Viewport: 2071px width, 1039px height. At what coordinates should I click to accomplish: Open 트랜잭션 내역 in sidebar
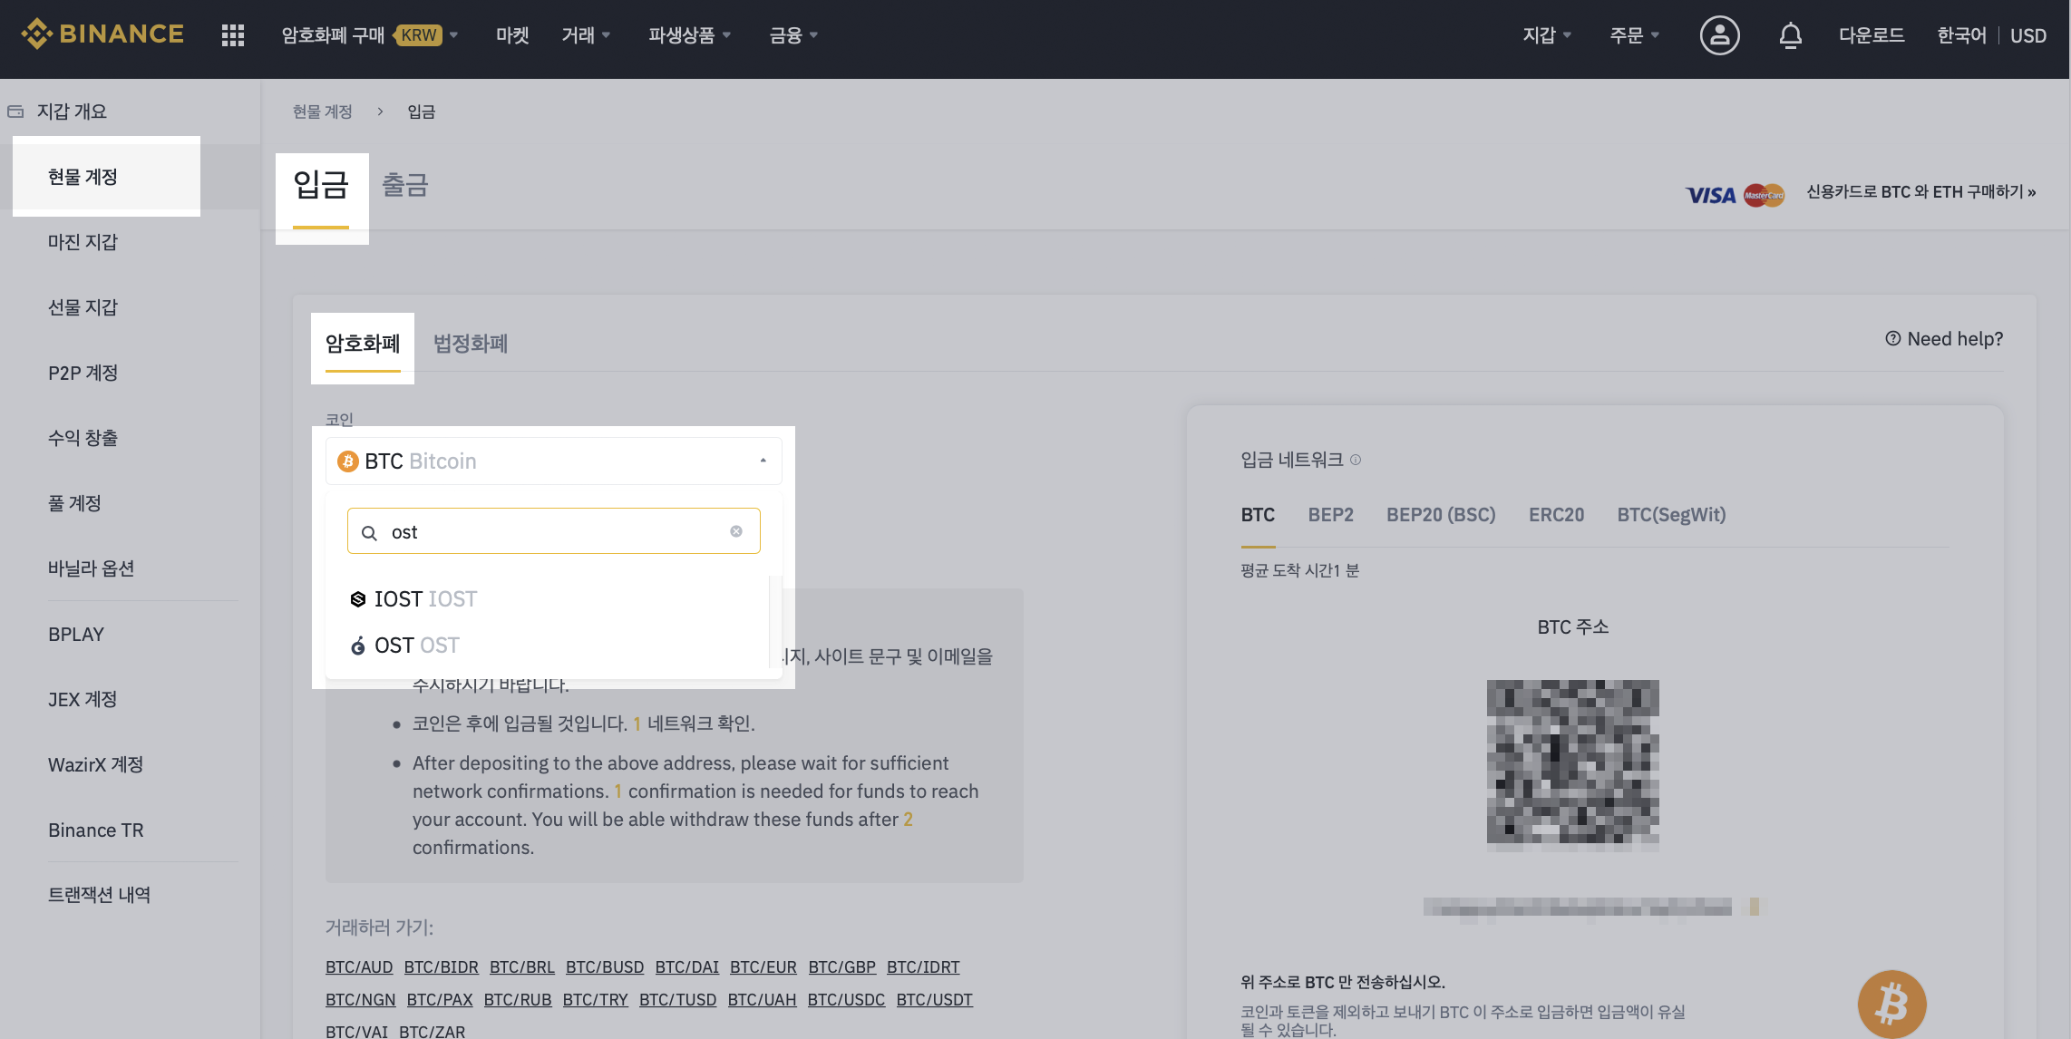point(99,895)
